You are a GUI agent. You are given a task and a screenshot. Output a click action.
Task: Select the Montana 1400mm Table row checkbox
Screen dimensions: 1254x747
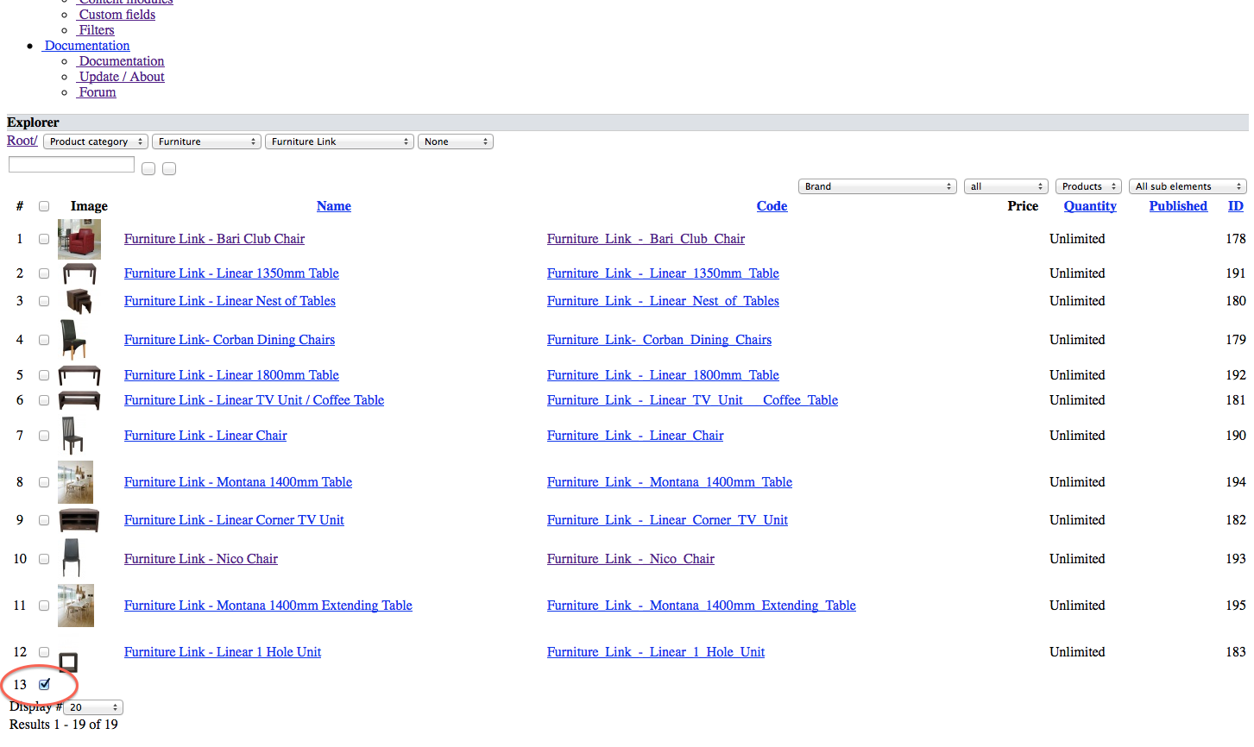44,482
